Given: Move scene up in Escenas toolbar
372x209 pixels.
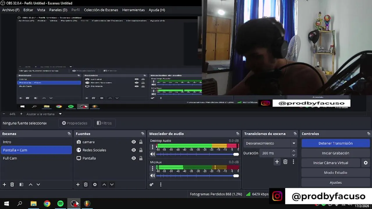Looking at the screenshot, I should 31,184.
